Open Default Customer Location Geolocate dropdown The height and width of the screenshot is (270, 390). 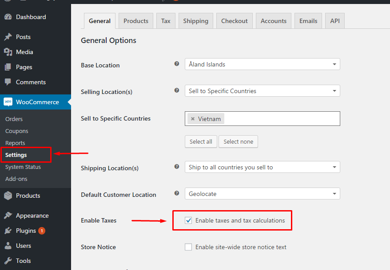[262, 194]
